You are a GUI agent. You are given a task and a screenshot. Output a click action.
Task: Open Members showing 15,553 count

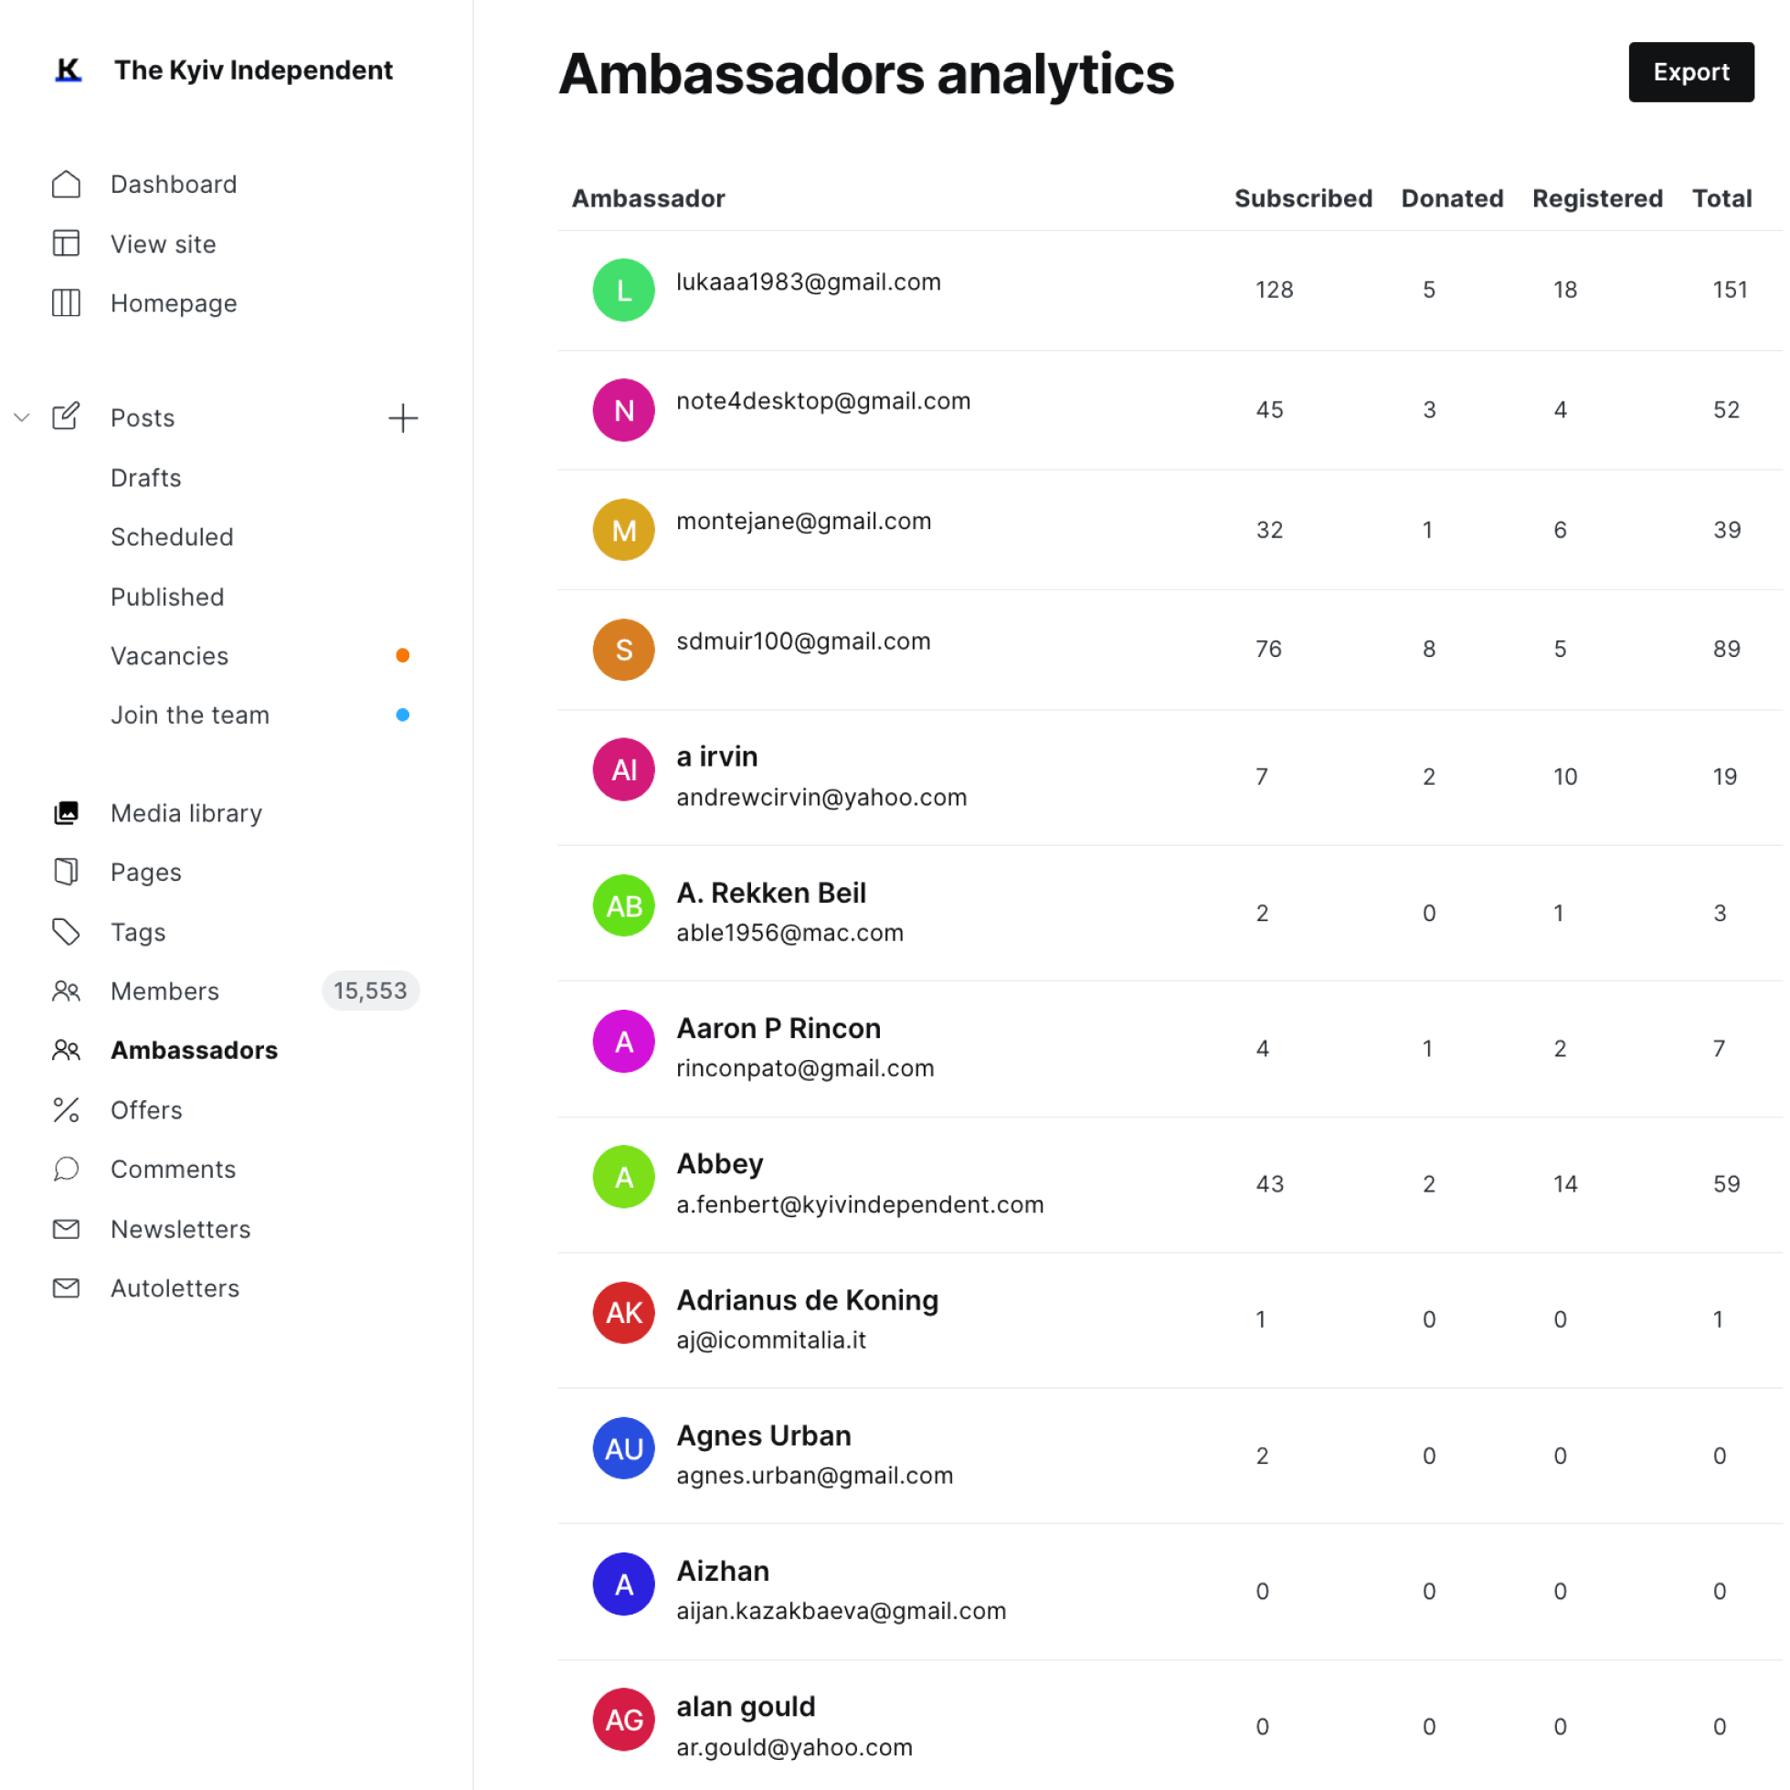click(164, 990)
